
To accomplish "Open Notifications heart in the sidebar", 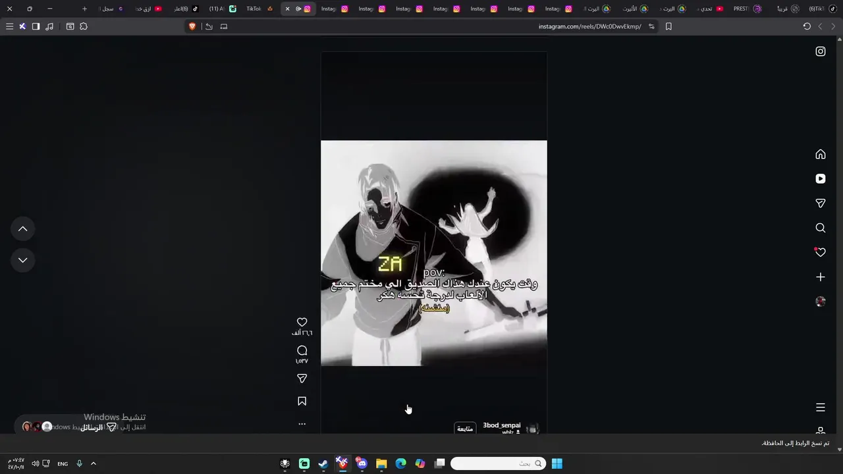I will click(x=821, y=252).
